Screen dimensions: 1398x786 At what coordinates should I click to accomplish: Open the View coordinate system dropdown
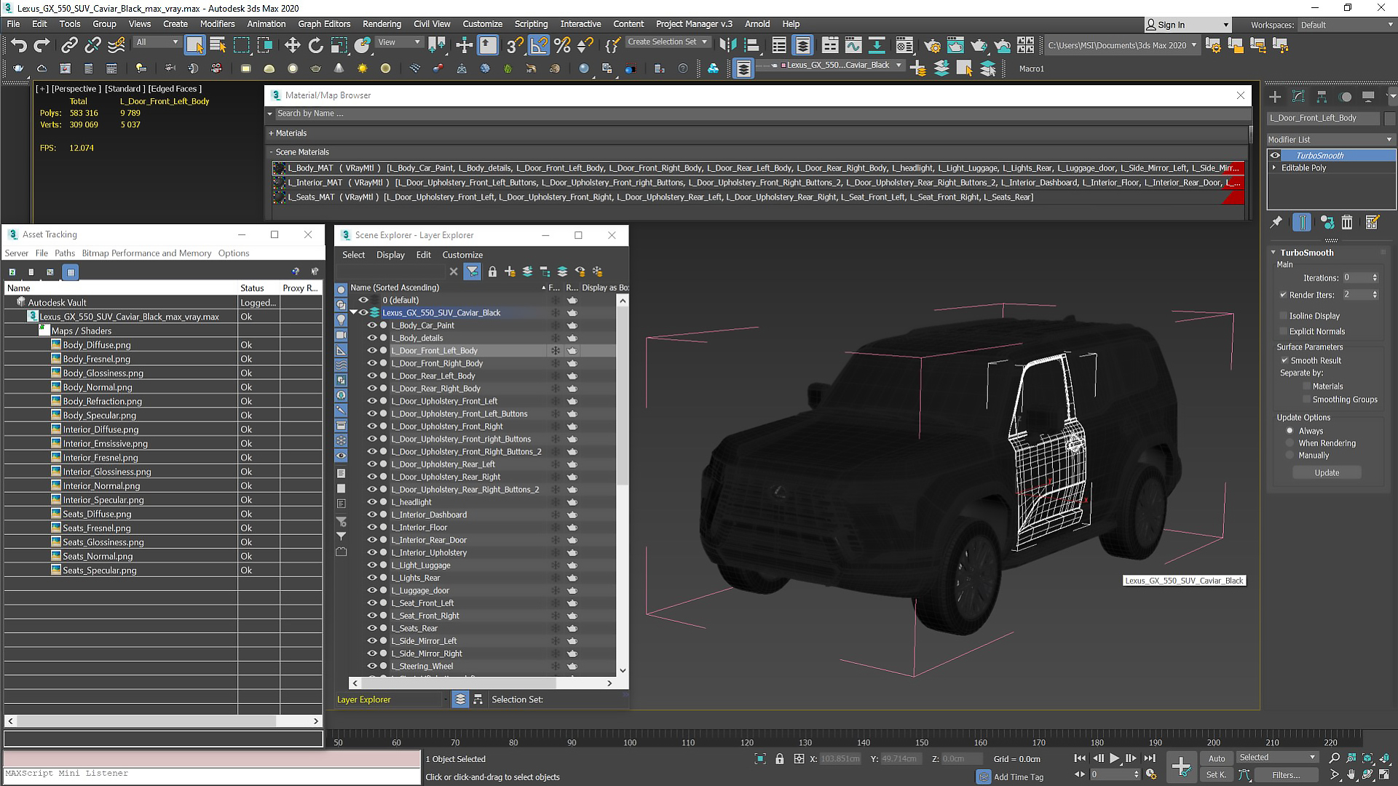click(399, 42)
